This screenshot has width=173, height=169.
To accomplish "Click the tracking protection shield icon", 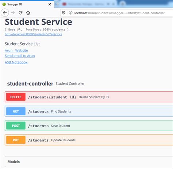I will [x=64, y=13].
